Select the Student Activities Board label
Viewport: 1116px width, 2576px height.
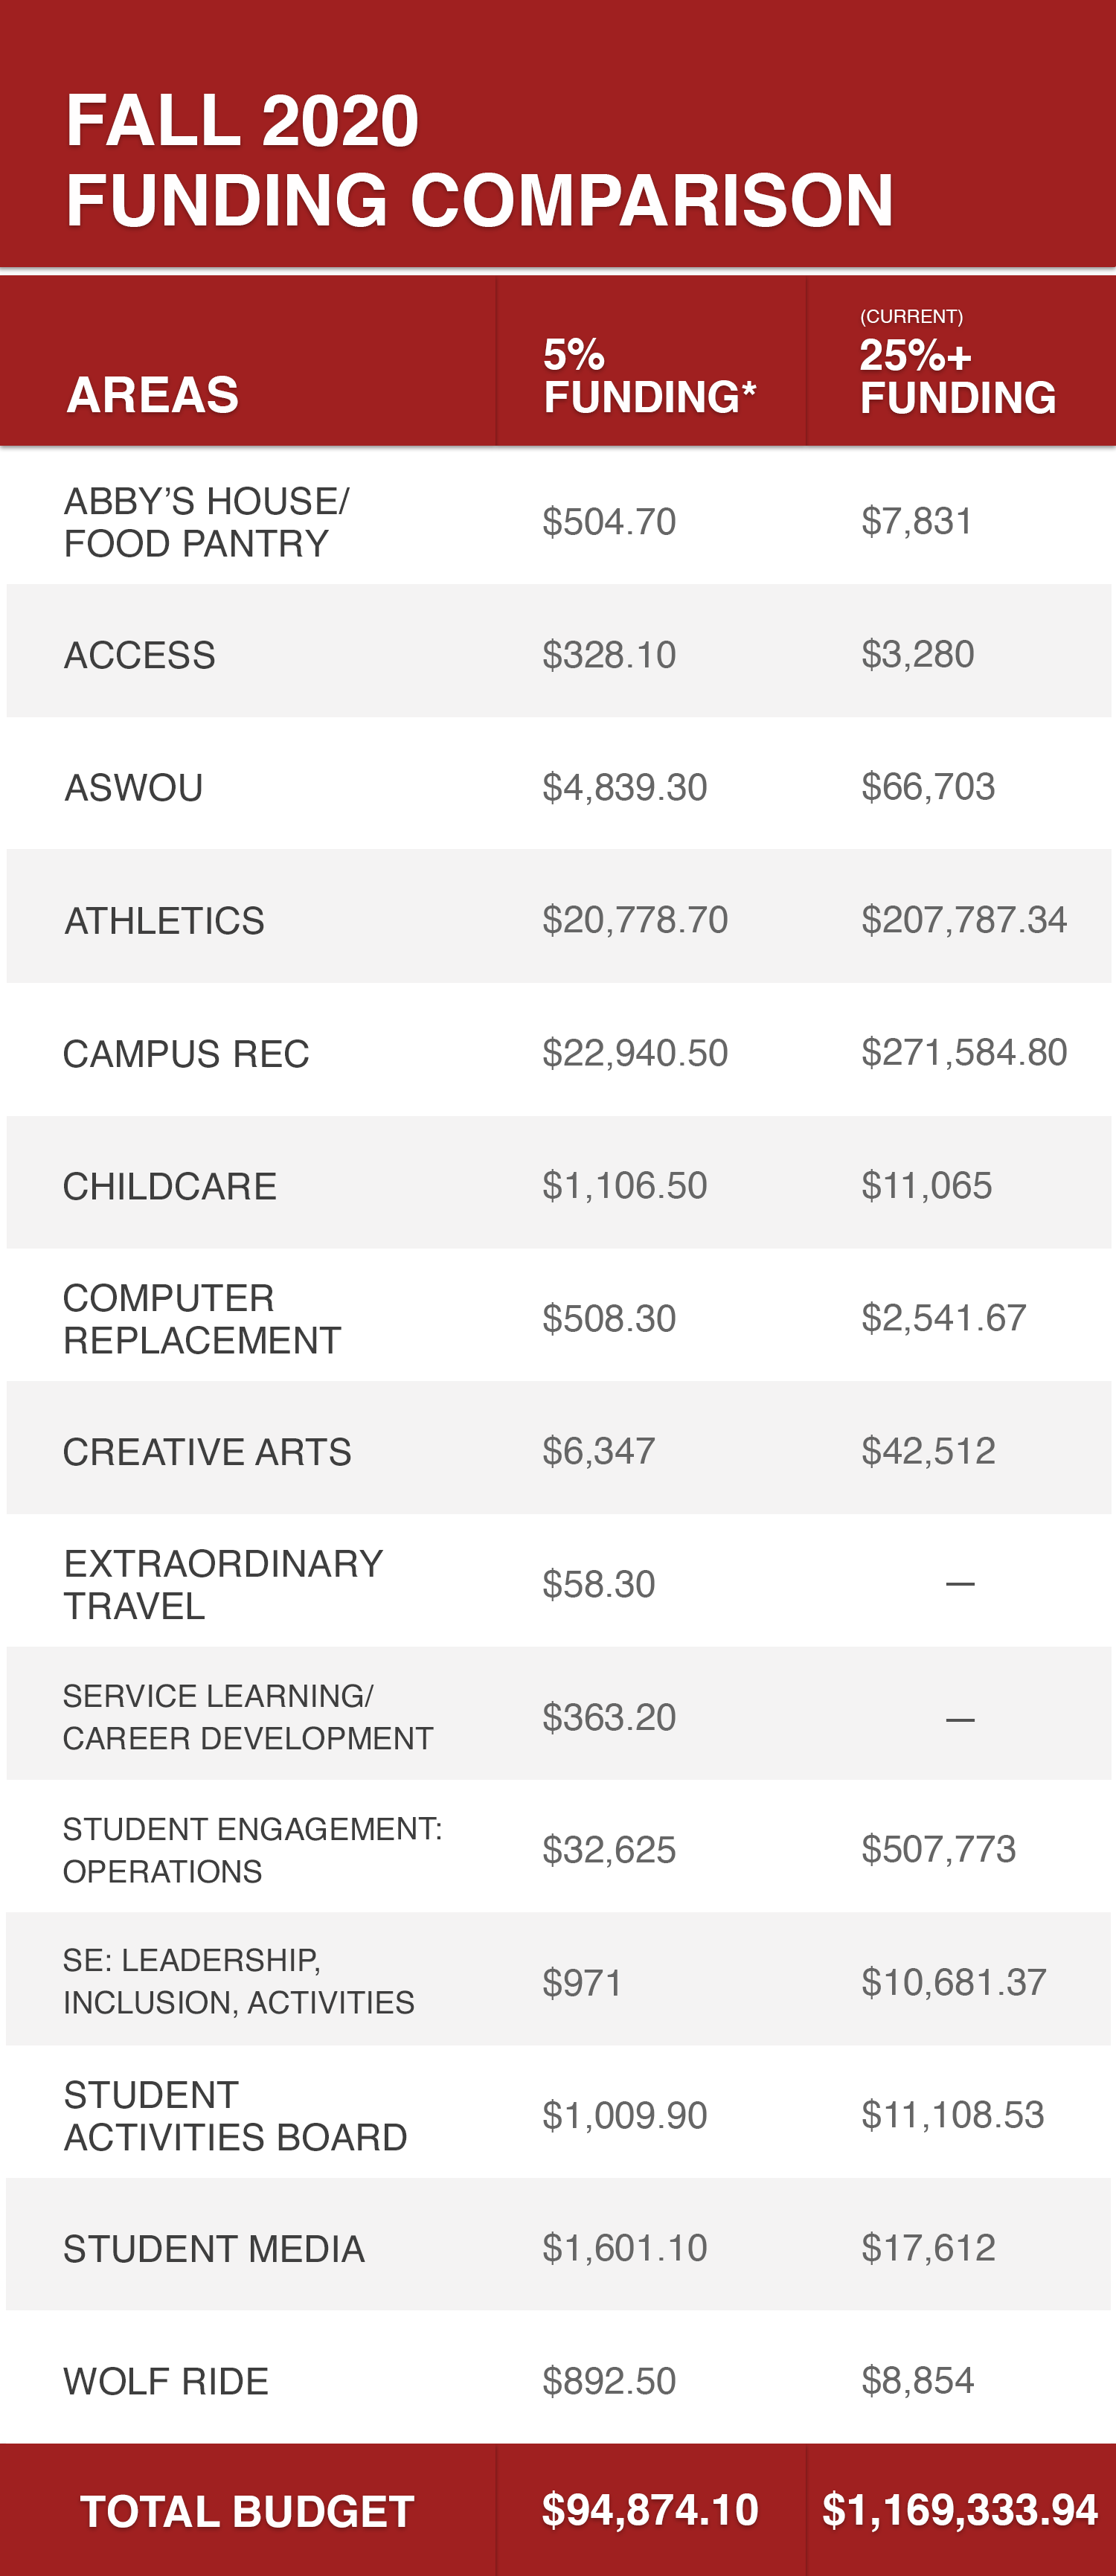tap(235, 2116)
